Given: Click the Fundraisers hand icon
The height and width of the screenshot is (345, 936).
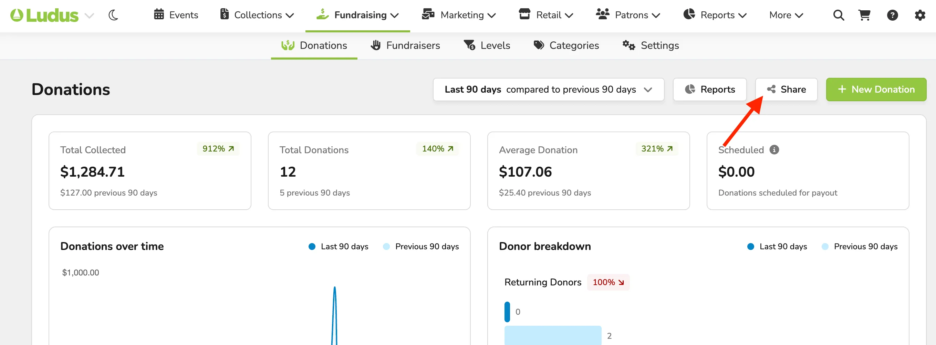Looking at the screenshot, I should click(x=376, y=45).
